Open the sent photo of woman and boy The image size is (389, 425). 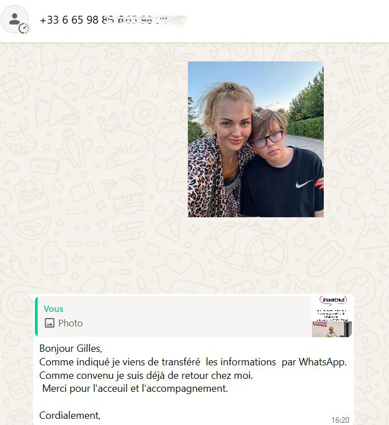[x=256, y=139]
